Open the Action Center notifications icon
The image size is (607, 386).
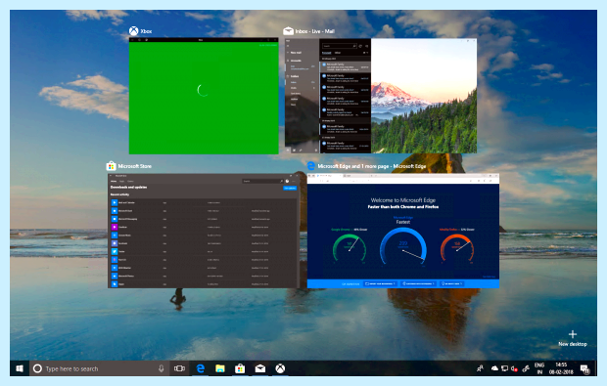tap(584, 369)
